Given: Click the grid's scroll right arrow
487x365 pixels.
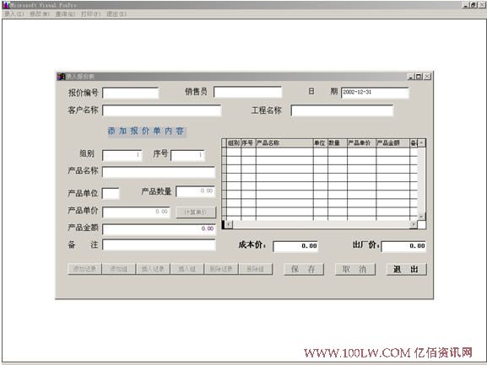Looking at the screenshot, I should [414, 224].
